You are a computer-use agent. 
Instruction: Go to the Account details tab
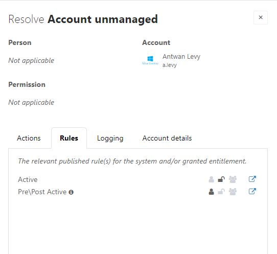167,138
